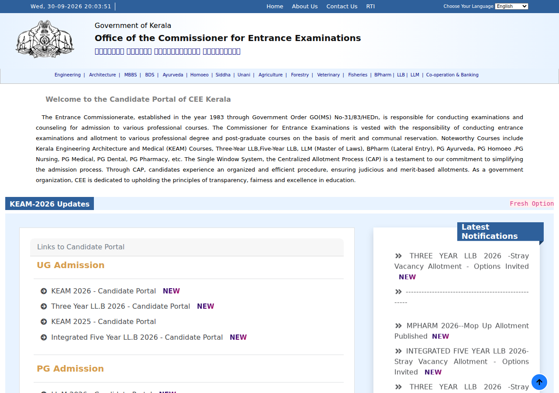Select the Siddha course link
This screenshot has width=559, height=393.
coord(223,75)
